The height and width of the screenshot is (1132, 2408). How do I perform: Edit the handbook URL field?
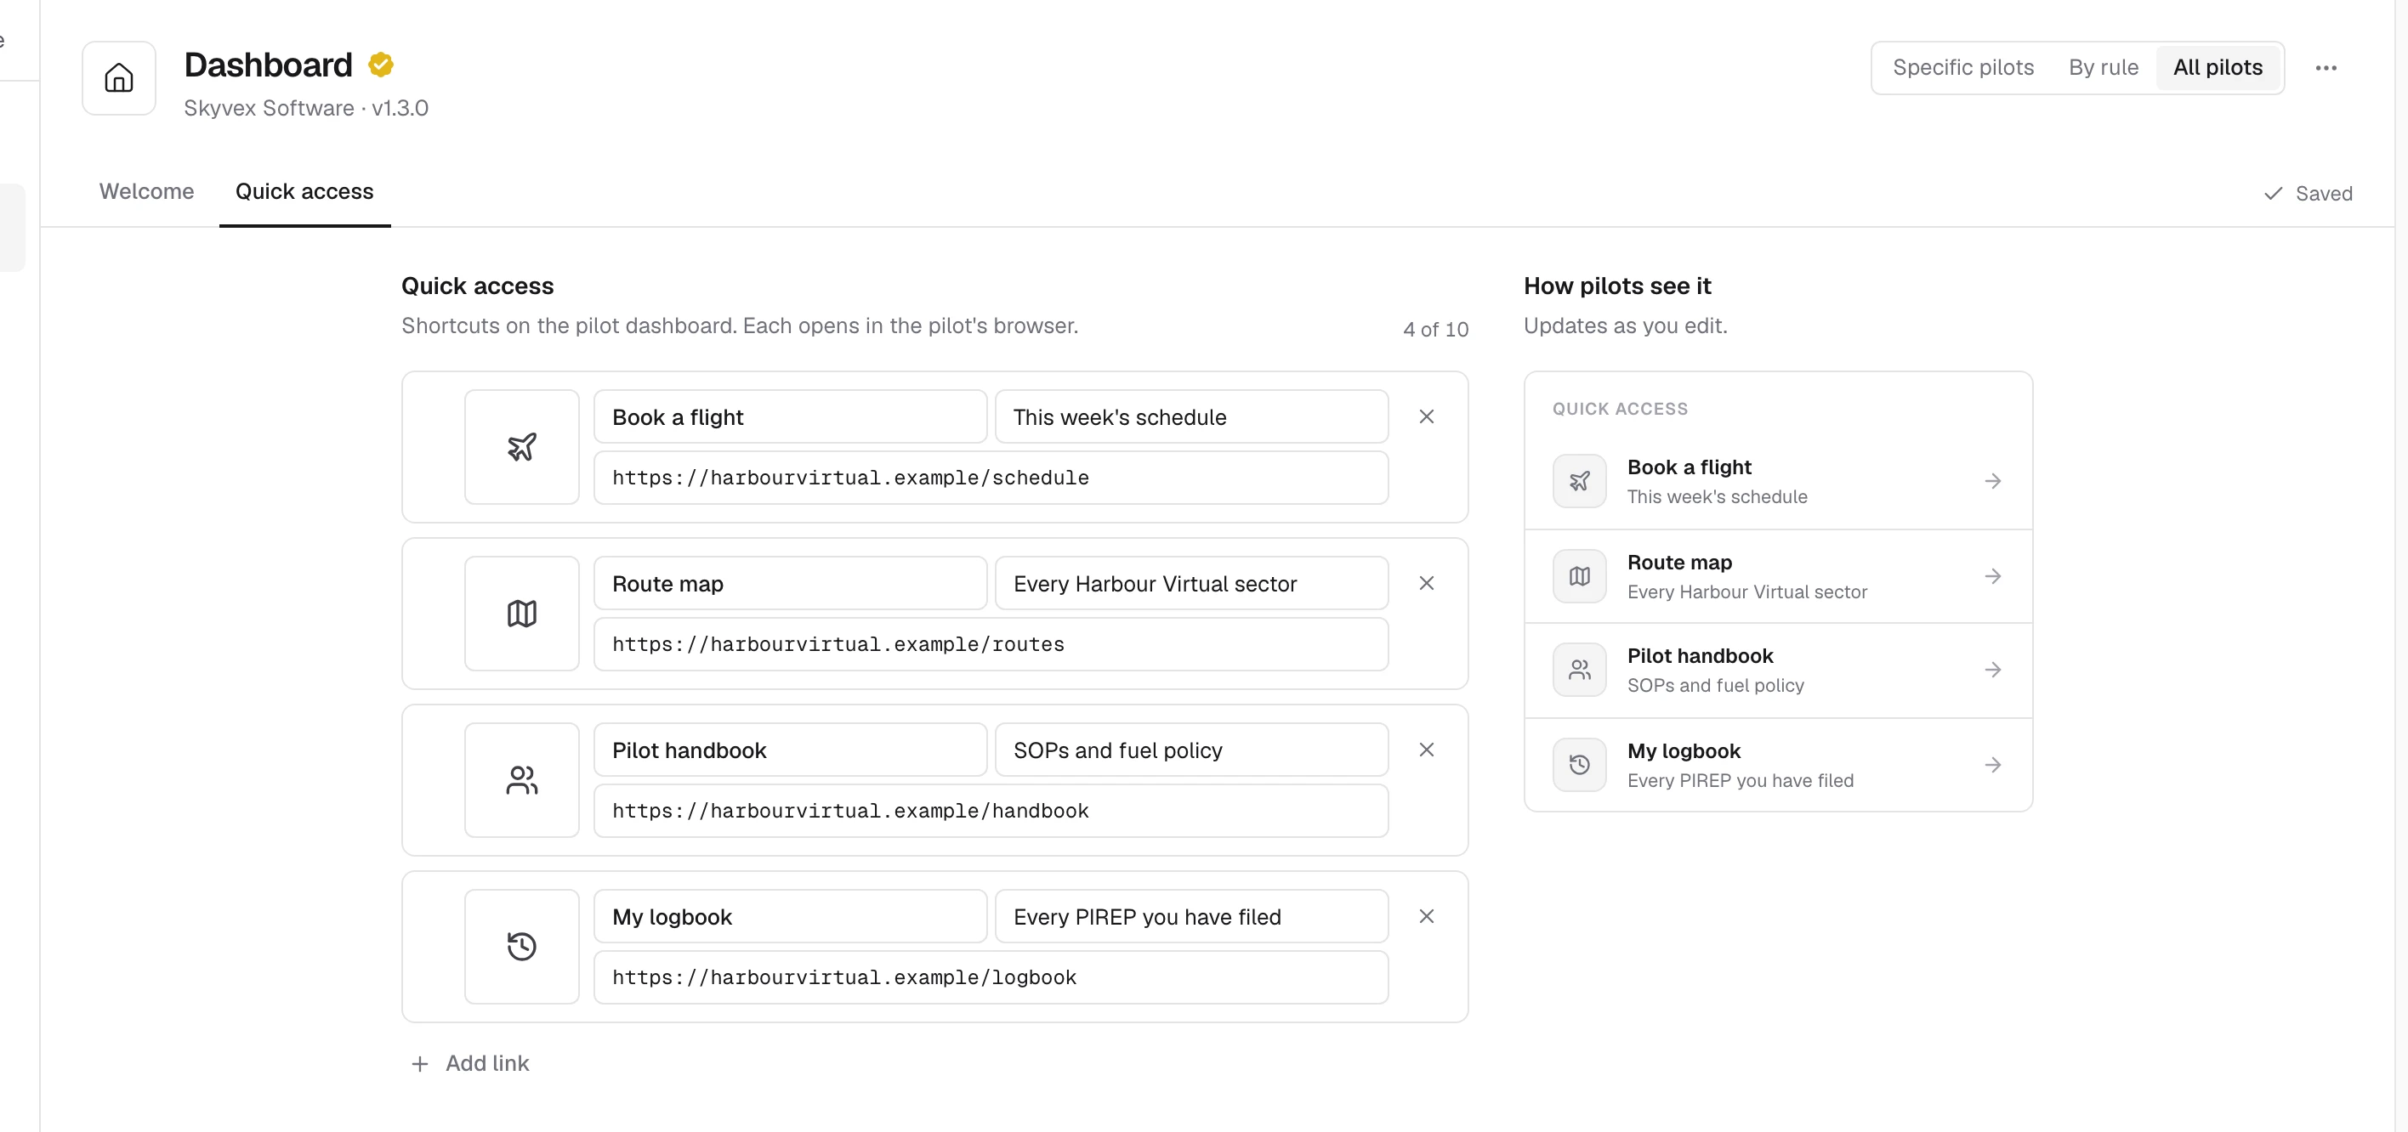(x=991, y=811)
